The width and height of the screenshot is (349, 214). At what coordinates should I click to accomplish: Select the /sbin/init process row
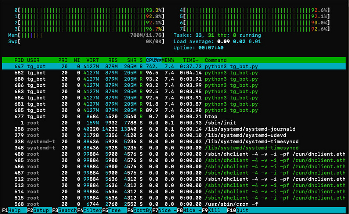coord(174,122)
